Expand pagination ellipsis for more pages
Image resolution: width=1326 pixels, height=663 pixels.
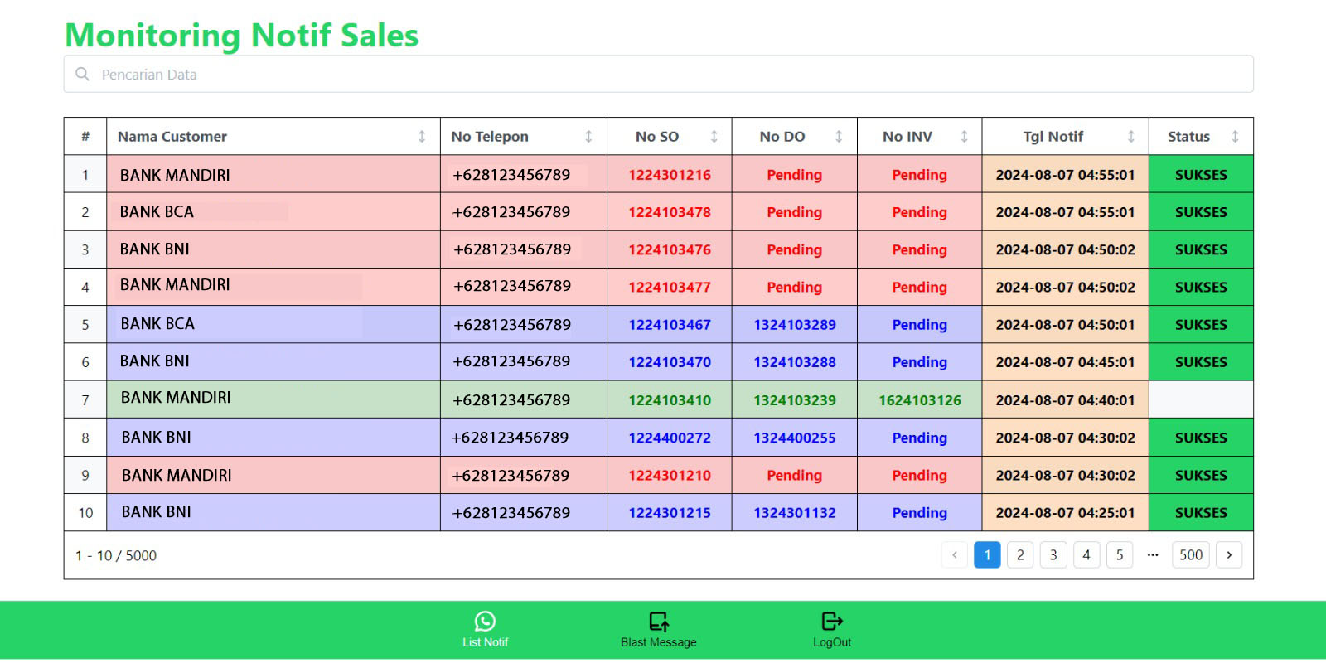coord(1153,555)
